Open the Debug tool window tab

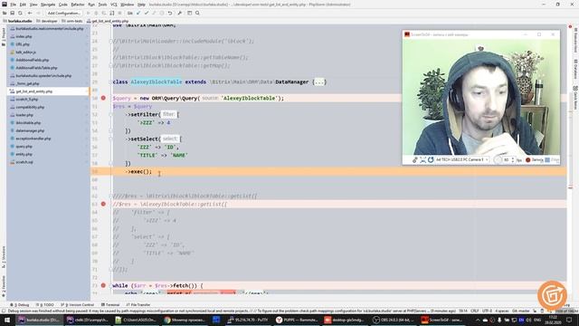(x=20, y=304)
